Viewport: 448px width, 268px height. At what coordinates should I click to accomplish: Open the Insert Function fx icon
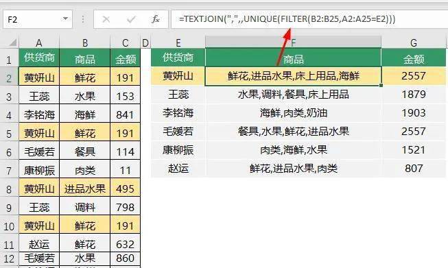[x=156, y=19]
